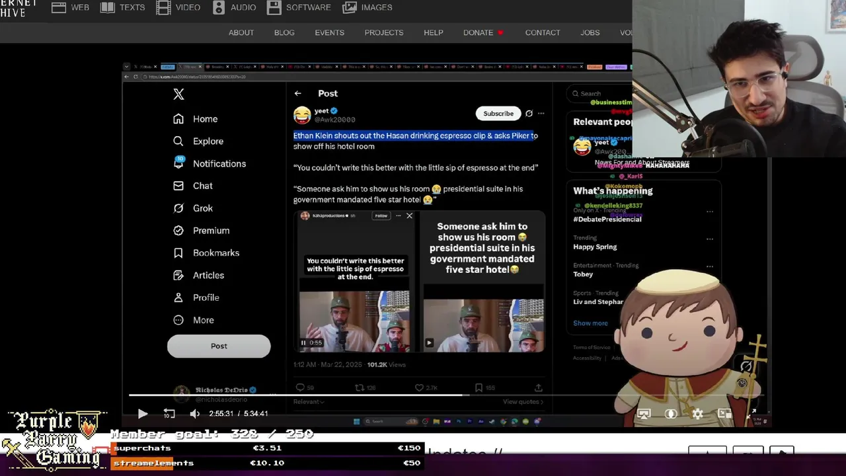Screen dimensions: 846x476
Task: Click the 2:55:31 / 5:34:41 time display
Action: pyautogui.click(x=239, y=414)
